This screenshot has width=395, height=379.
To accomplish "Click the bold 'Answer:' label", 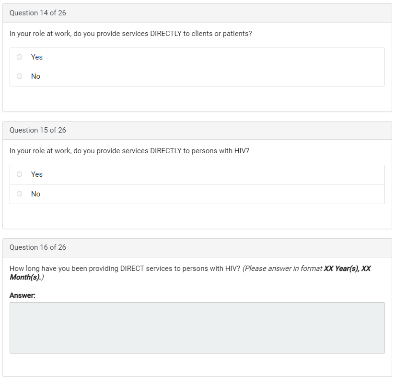I will click(x=23, y=295).
